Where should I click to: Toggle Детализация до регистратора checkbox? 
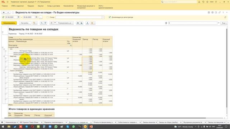click(110, 17)
